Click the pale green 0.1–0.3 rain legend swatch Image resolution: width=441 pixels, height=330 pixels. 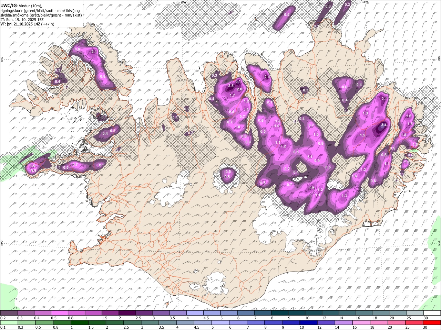[9, 322]
